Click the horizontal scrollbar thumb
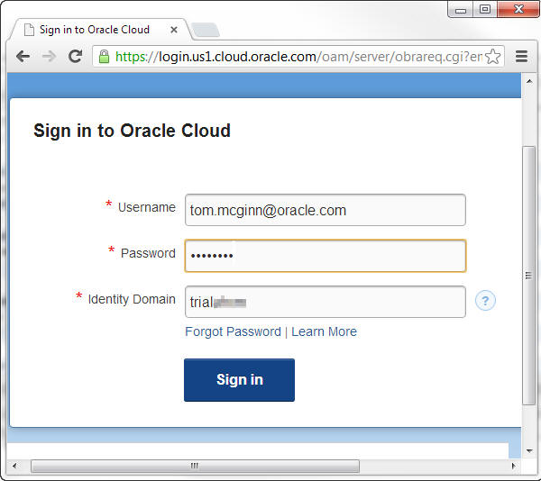 194,466
